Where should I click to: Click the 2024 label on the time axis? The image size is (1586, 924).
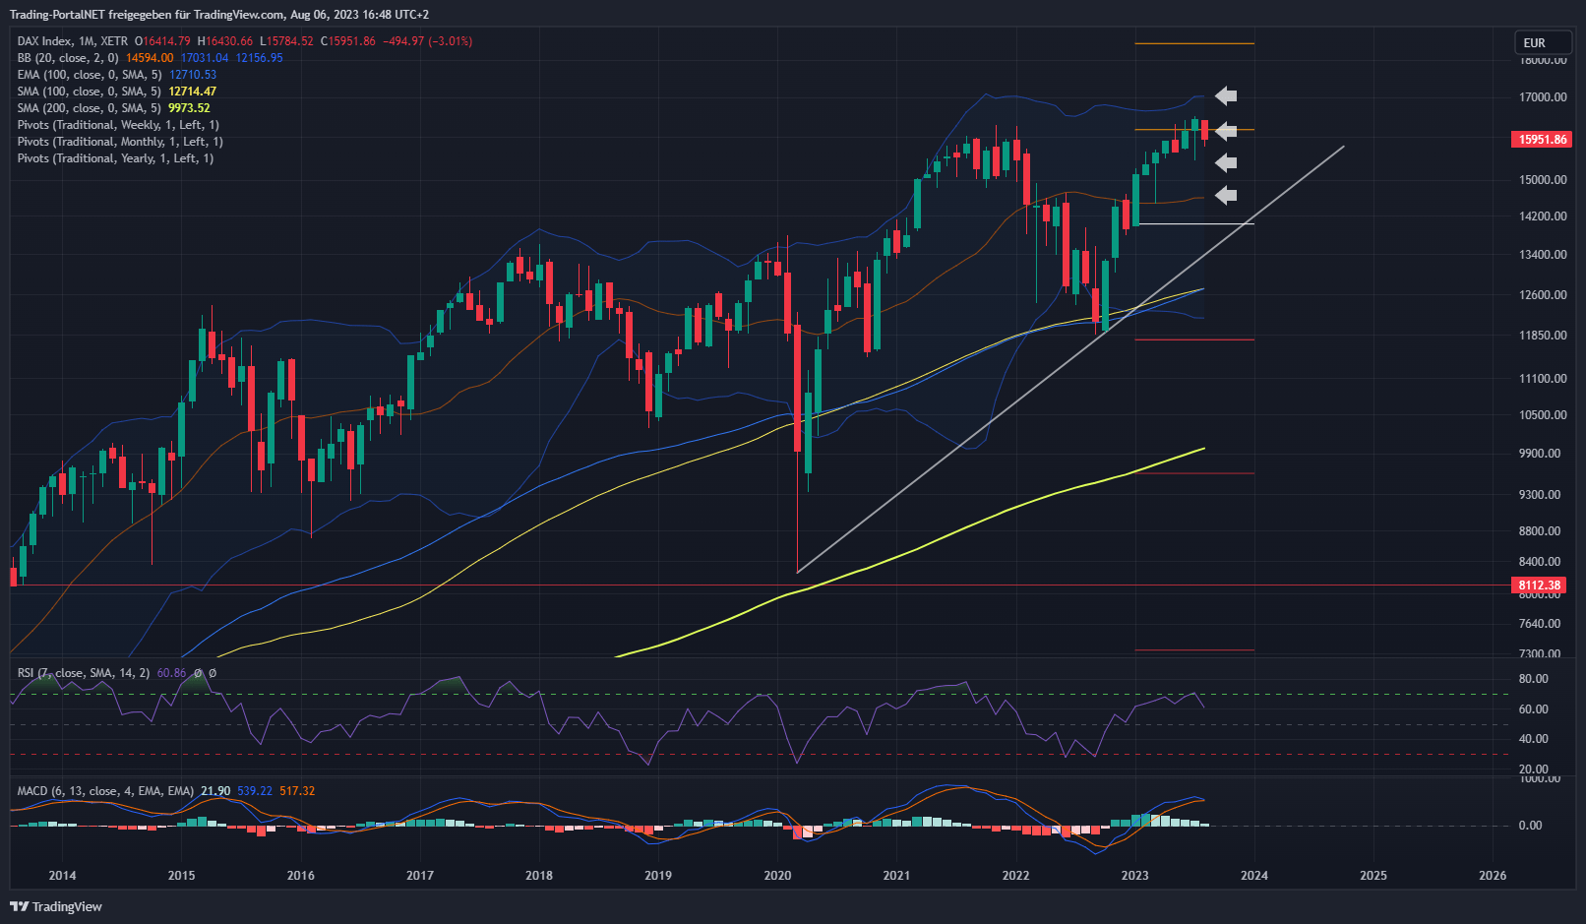point(1253,876)
